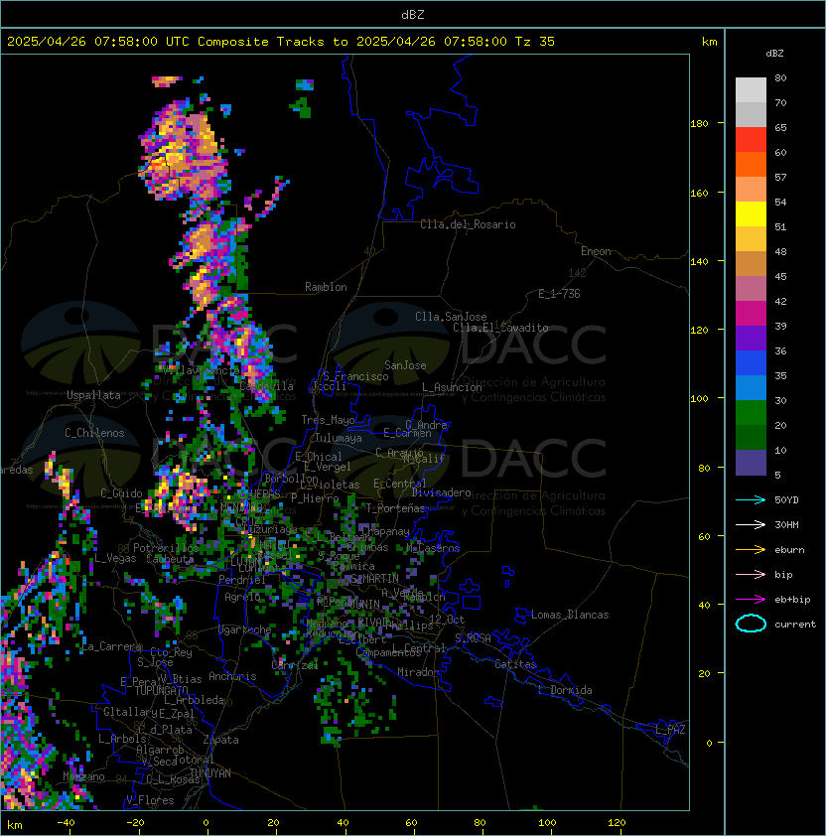
Task: Click the cyan 50YD arrow legend icon
Action: coord(751,499)
